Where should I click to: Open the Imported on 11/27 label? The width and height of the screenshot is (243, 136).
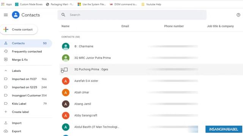coord(26,79)
